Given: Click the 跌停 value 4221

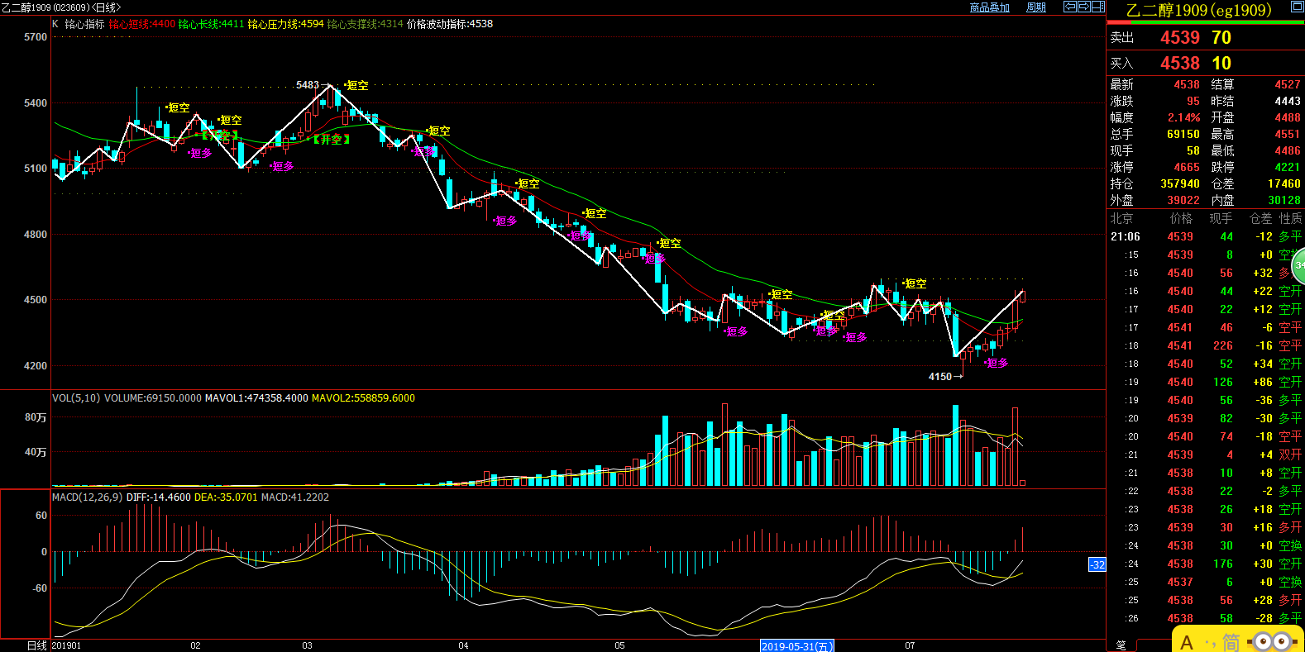Looking at the screenshot, I should tap(1287, 167).
